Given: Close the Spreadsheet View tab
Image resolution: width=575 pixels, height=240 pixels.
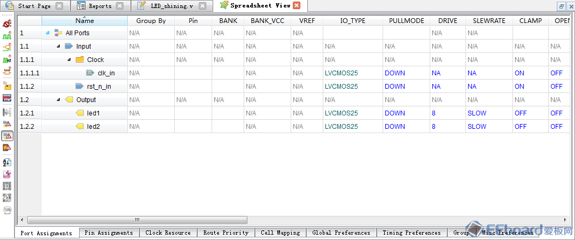Looking at the screenshot, I should tap(297, 5).
